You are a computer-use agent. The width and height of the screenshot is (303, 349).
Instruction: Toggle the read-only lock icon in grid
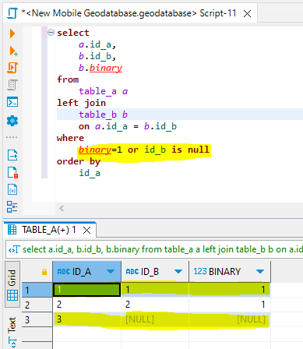pos(44,272)
